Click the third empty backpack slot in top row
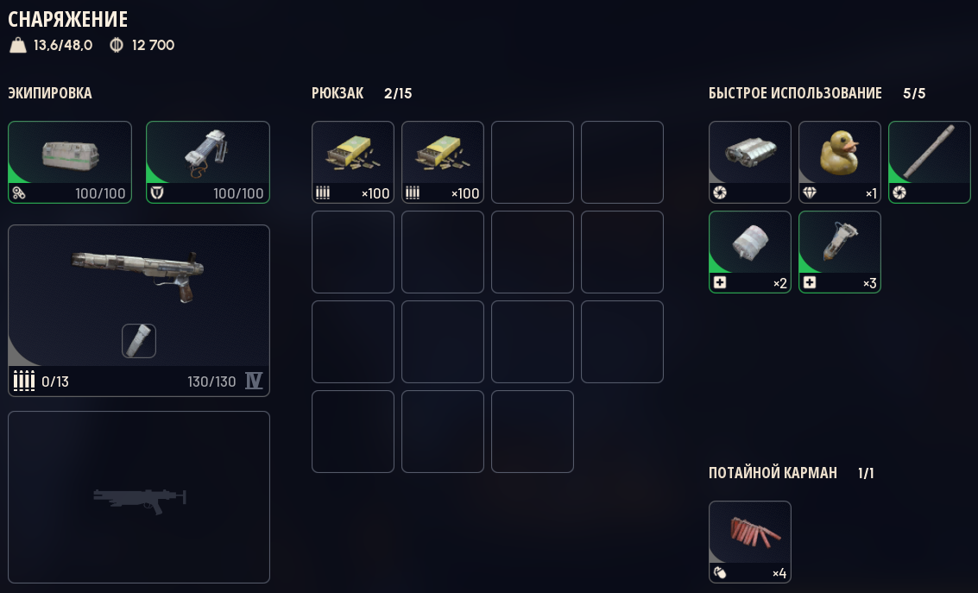 pyautogui.click(x=533, y=162)
